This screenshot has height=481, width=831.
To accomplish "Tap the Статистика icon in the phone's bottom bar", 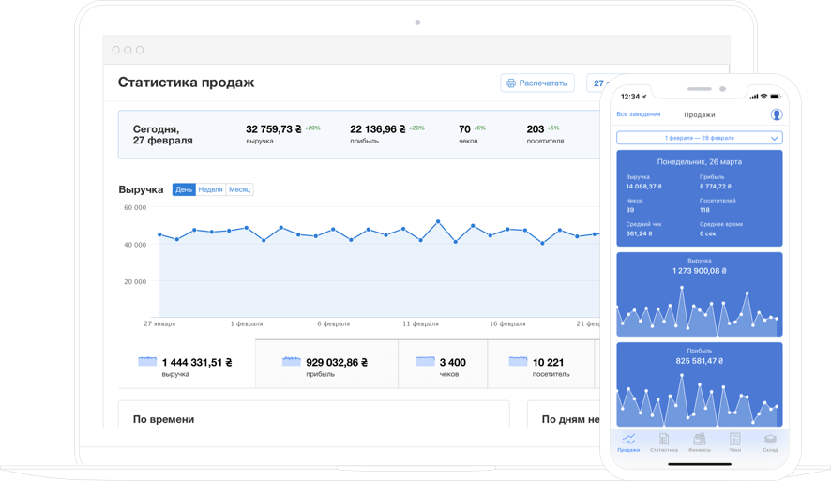I will click(664, 439).
